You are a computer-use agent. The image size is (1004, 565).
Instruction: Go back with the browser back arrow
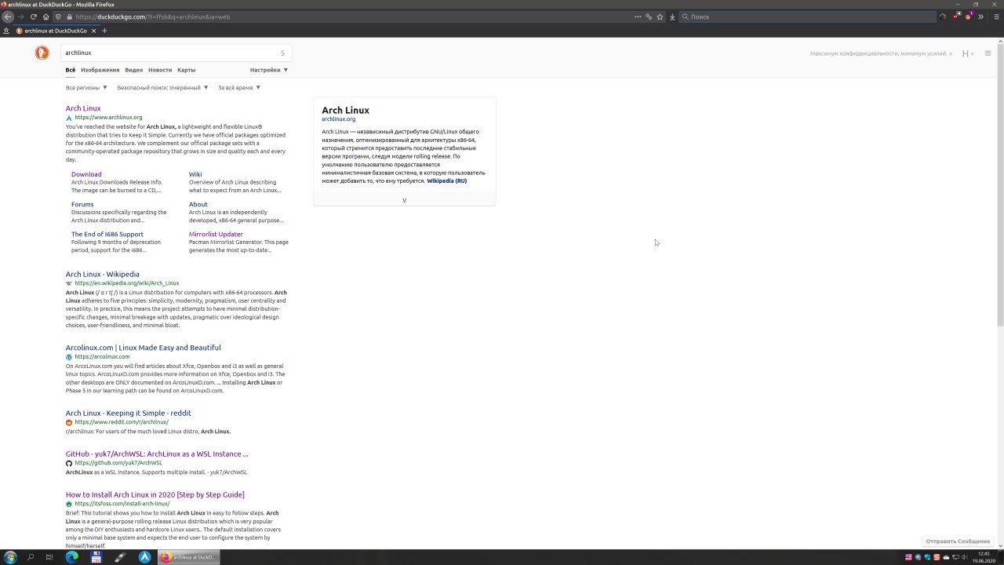(8, 16)
